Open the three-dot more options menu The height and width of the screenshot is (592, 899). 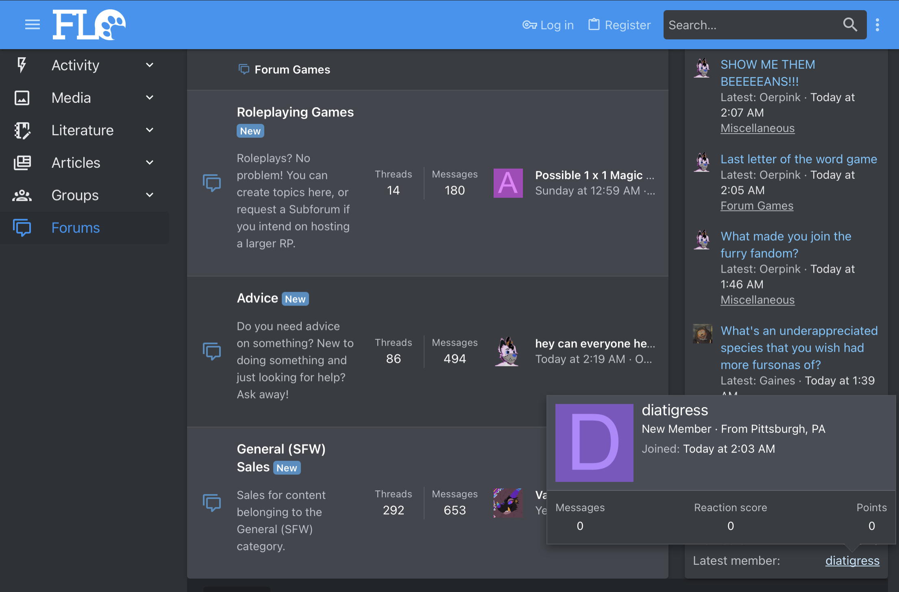[x=877, y=25]
